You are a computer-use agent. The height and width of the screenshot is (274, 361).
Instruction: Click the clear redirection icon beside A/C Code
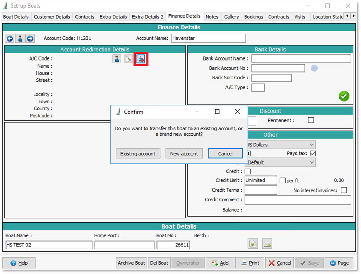pyautogui.click(x=128, y=59)
